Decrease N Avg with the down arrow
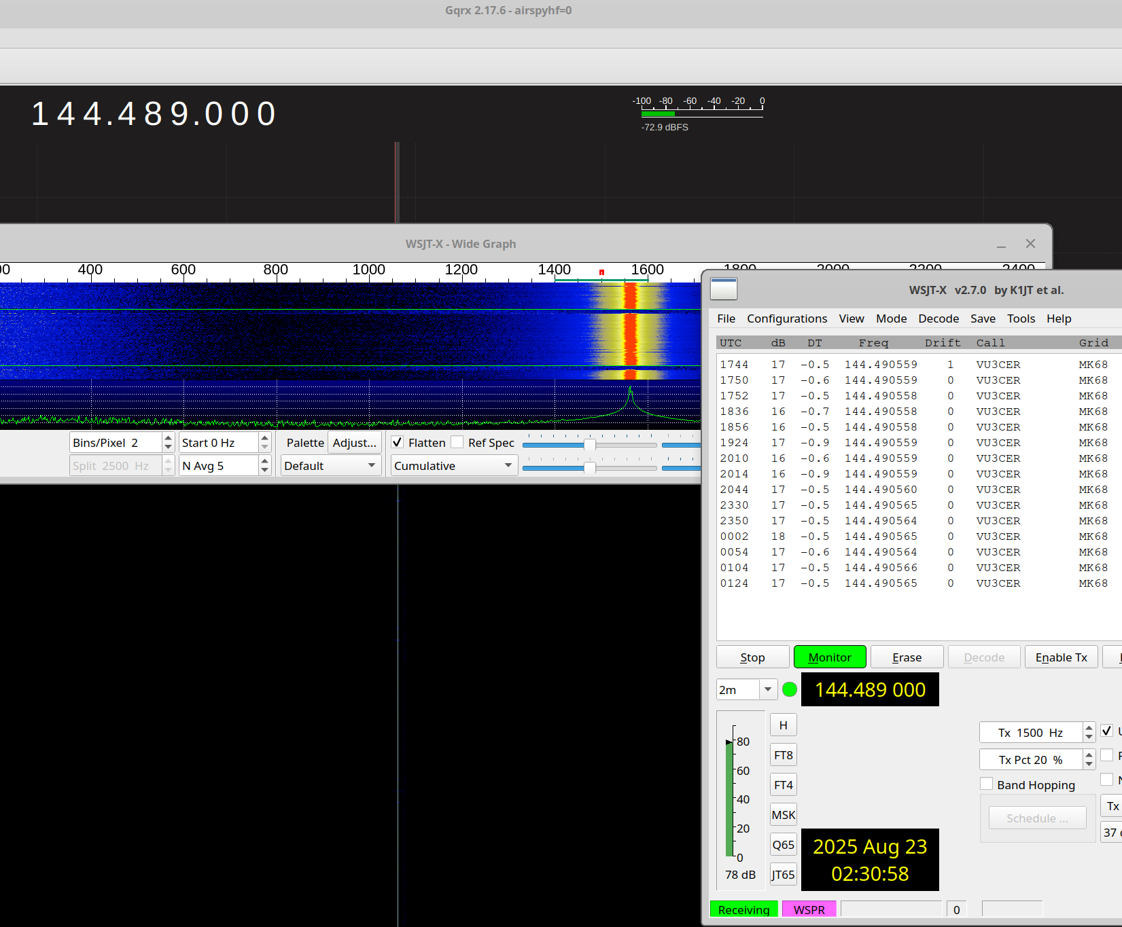Screen dimensions: 1122x927 tap(265, 471)
